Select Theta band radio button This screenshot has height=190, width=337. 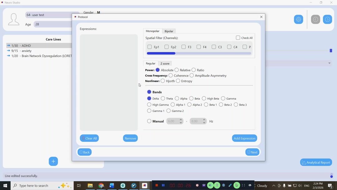pos(163,98)
